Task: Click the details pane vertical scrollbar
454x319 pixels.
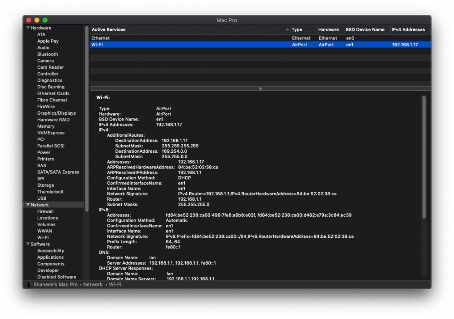Action: [x=424, y=157]
